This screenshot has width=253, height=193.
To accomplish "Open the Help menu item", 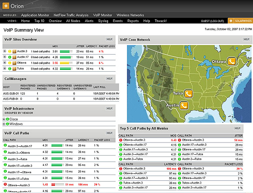I will tap(147, 21).
